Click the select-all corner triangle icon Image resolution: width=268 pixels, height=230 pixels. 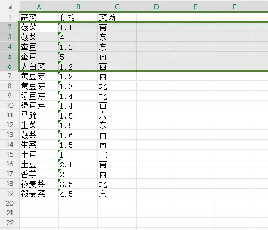pos(10,7)
